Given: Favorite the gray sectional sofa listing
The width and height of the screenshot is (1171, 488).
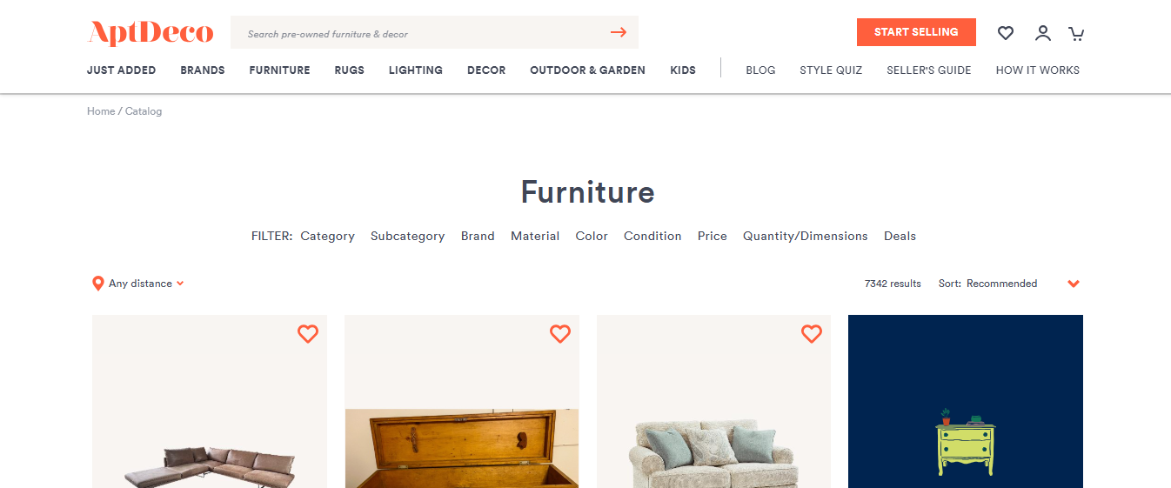Looking at the screenshot, I should click(x=308, y=334).
